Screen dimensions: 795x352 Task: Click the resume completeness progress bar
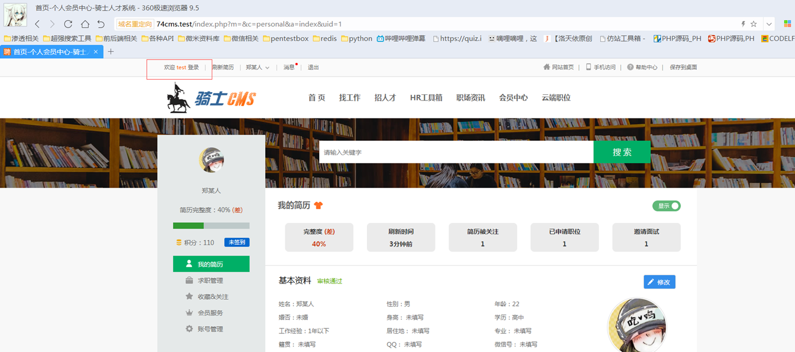tap(211, 226)
